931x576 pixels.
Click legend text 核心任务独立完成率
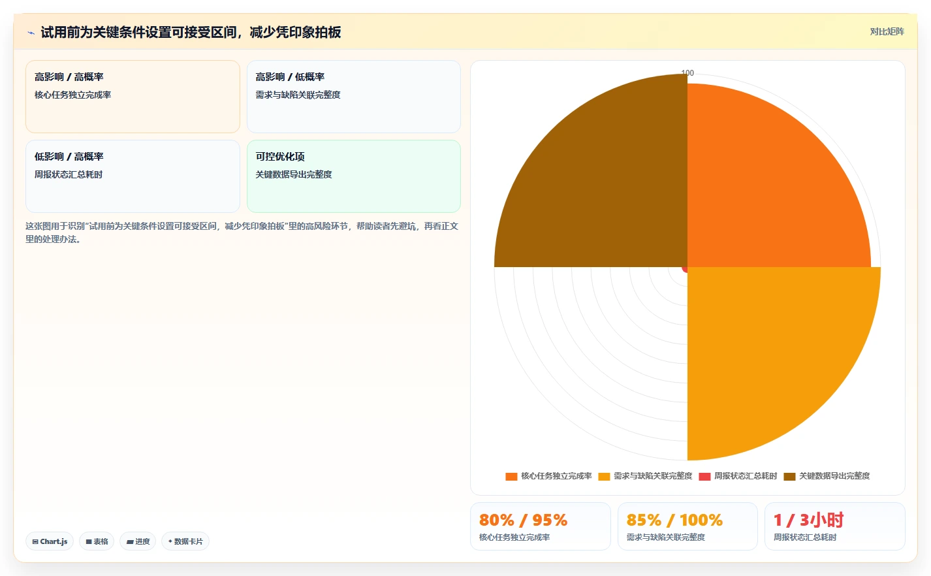(556, 476)
